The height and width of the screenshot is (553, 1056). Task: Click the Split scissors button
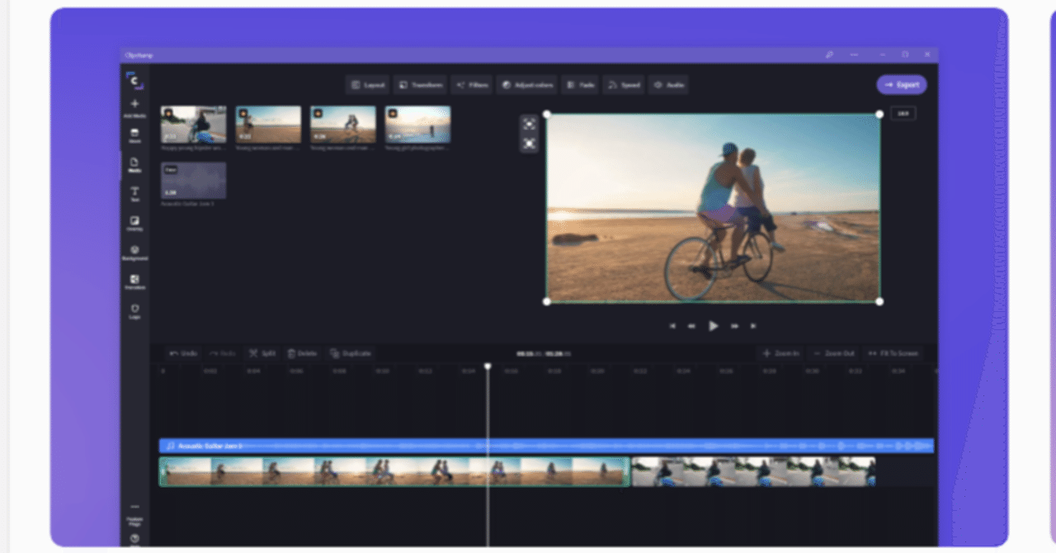(262, 353)
